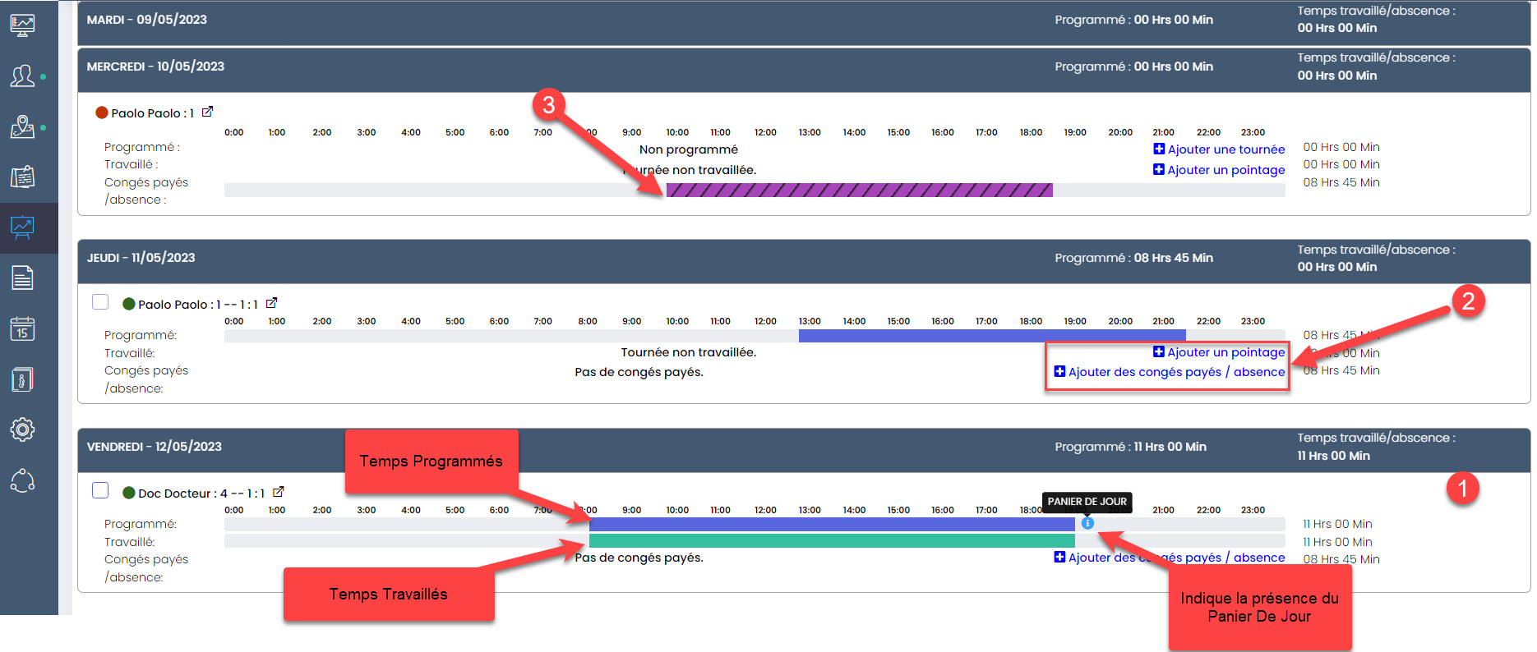Toggle the JEUDI - 11/05/2023 section header

point(141,258)
